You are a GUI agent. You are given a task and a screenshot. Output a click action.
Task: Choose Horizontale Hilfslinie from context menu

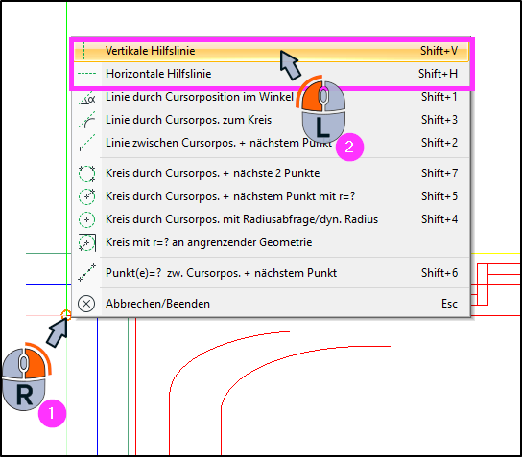click(x=271, y=74)
